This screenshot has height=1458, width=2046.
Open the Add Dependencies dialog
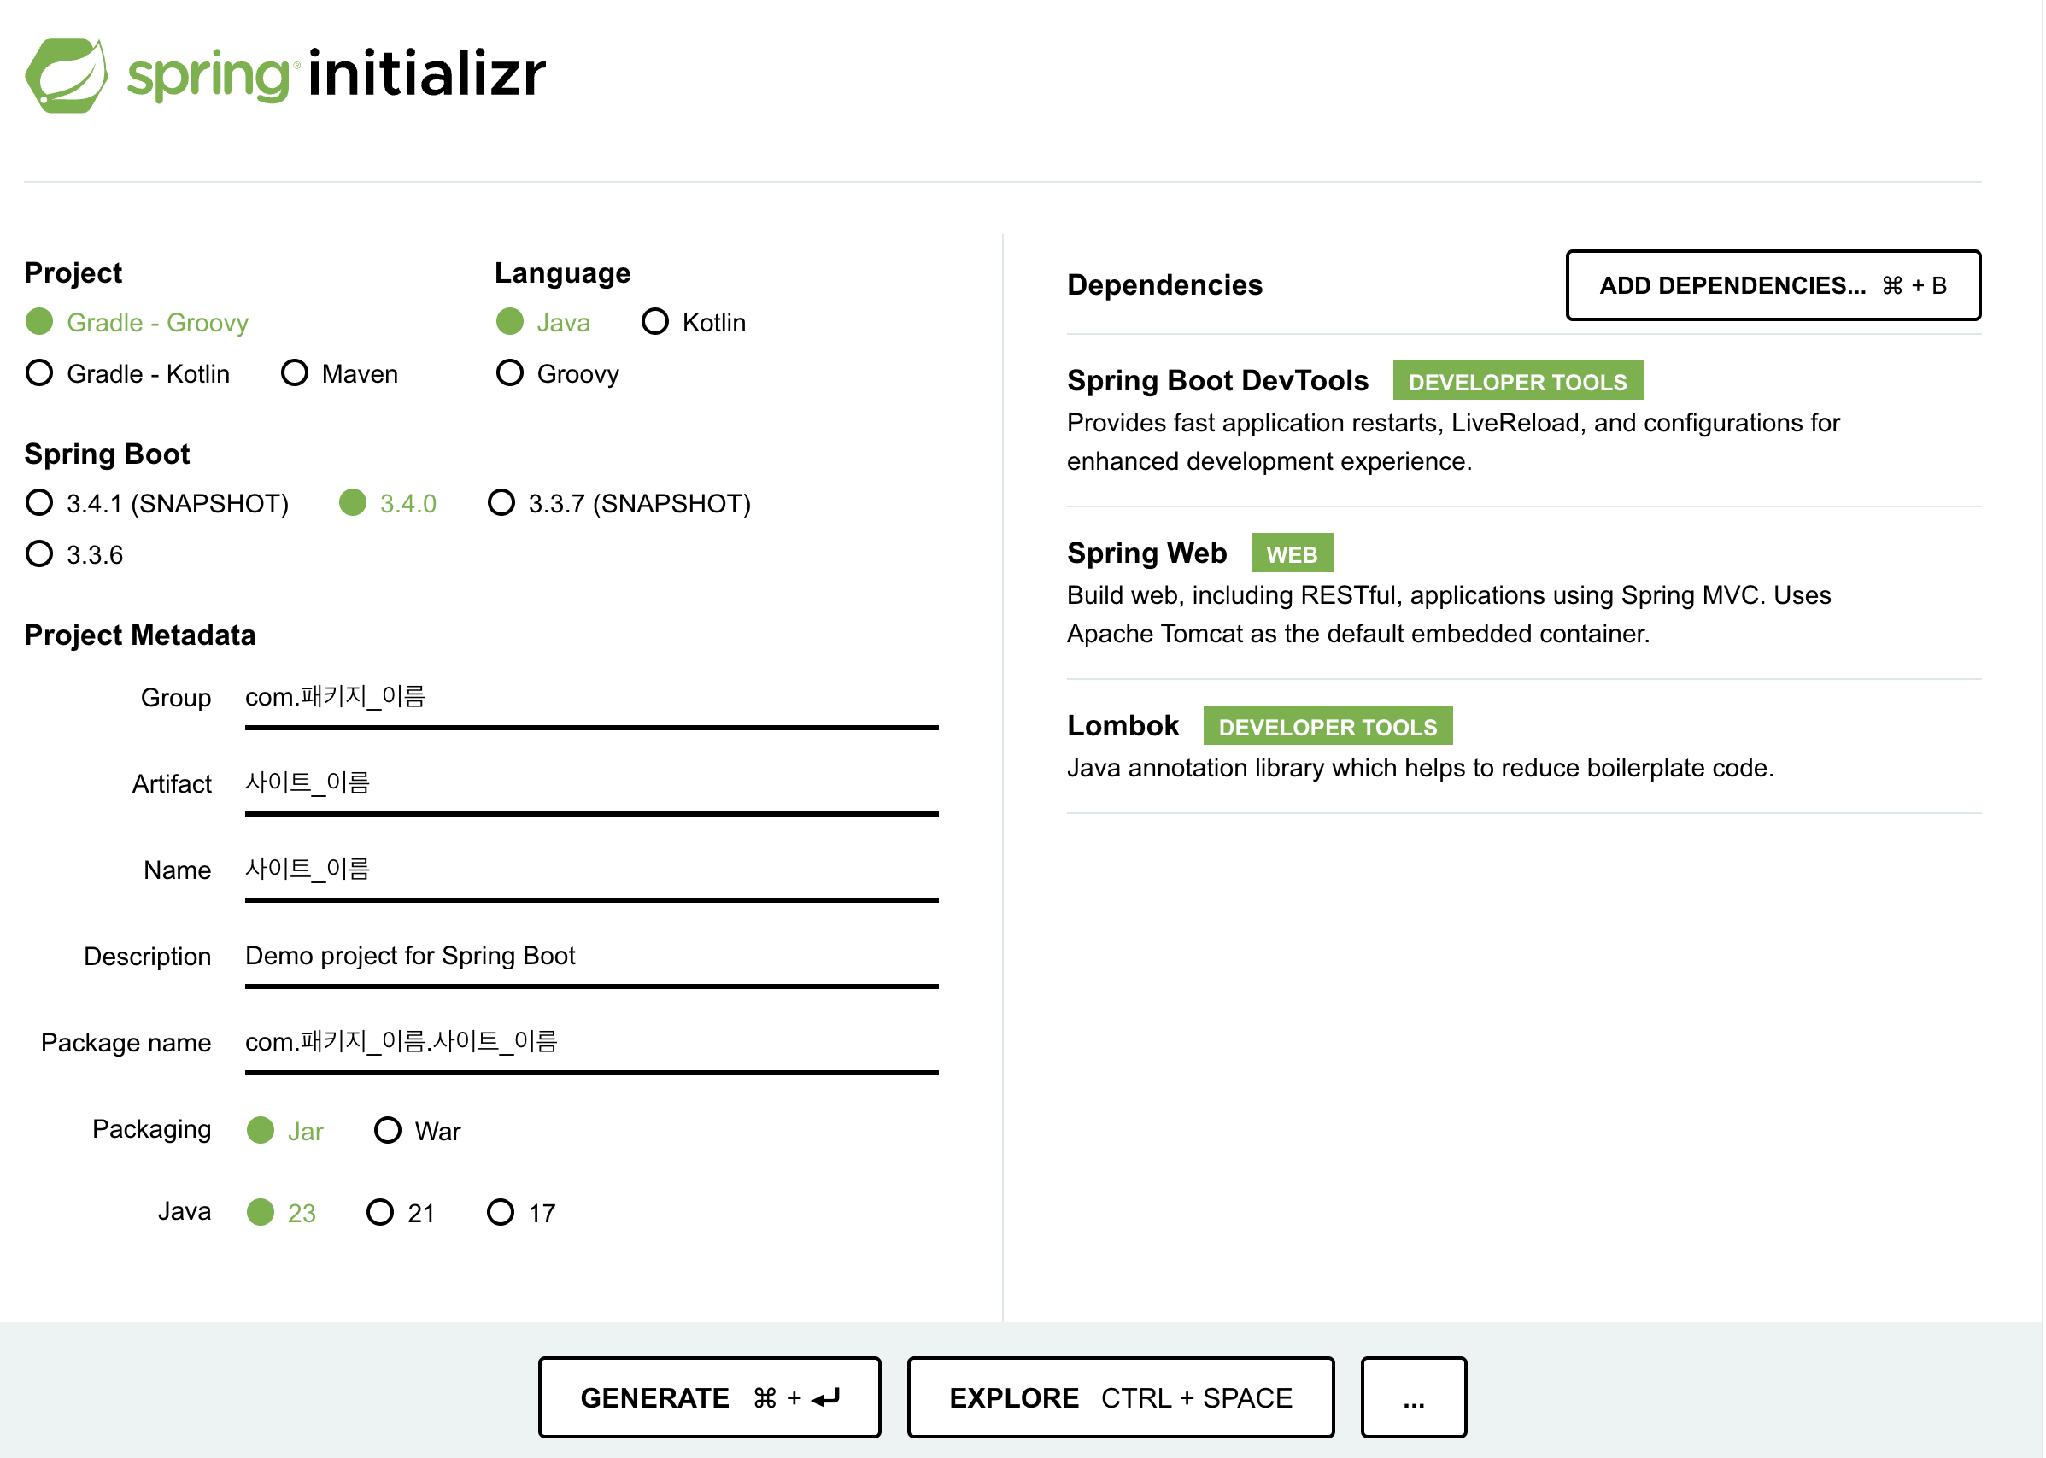1772,285
